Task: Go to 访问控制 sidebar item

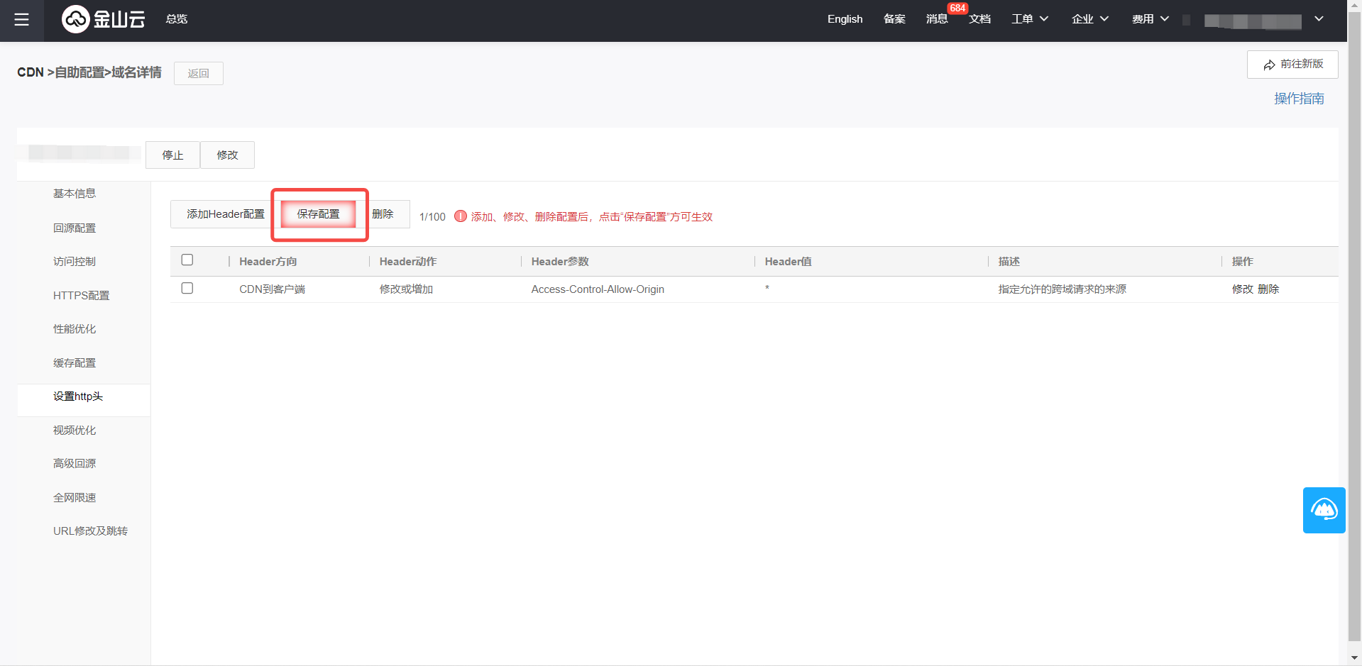Action: [x=75, y=262]
